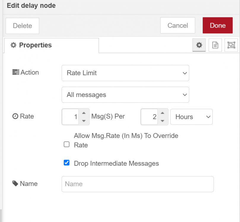Increase the time interval stepper up arrow
This screenshot has width=240, height=222.
(x=163, y=113)
